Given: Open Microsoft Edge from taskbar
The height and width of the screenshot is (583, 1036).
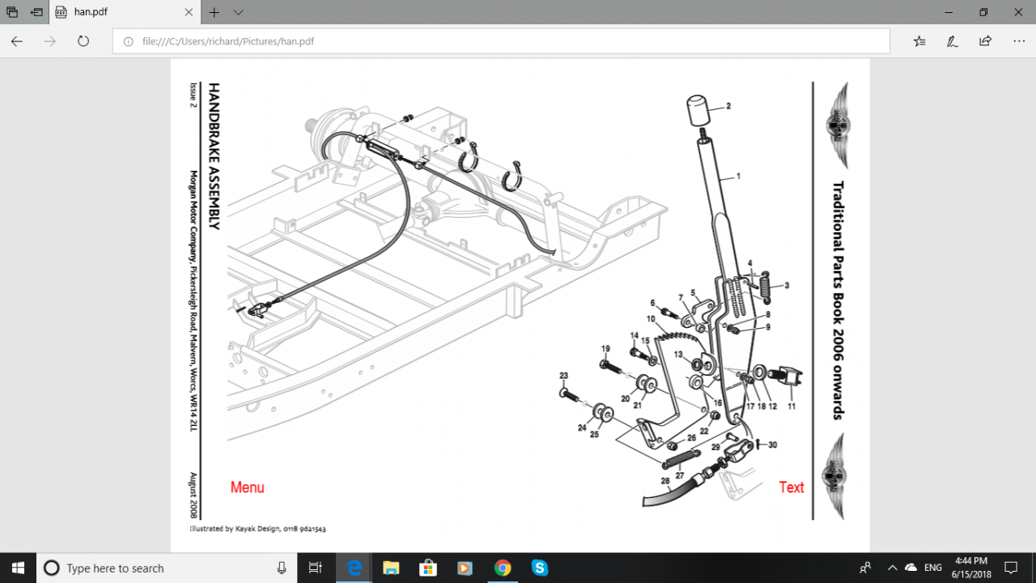Looking at the screenshot, I should tap(355, 568).
